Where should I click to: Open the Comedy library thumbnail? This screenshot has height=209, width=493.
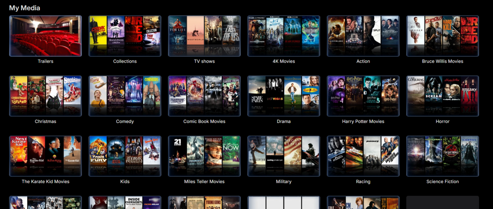tap(125, 96)
